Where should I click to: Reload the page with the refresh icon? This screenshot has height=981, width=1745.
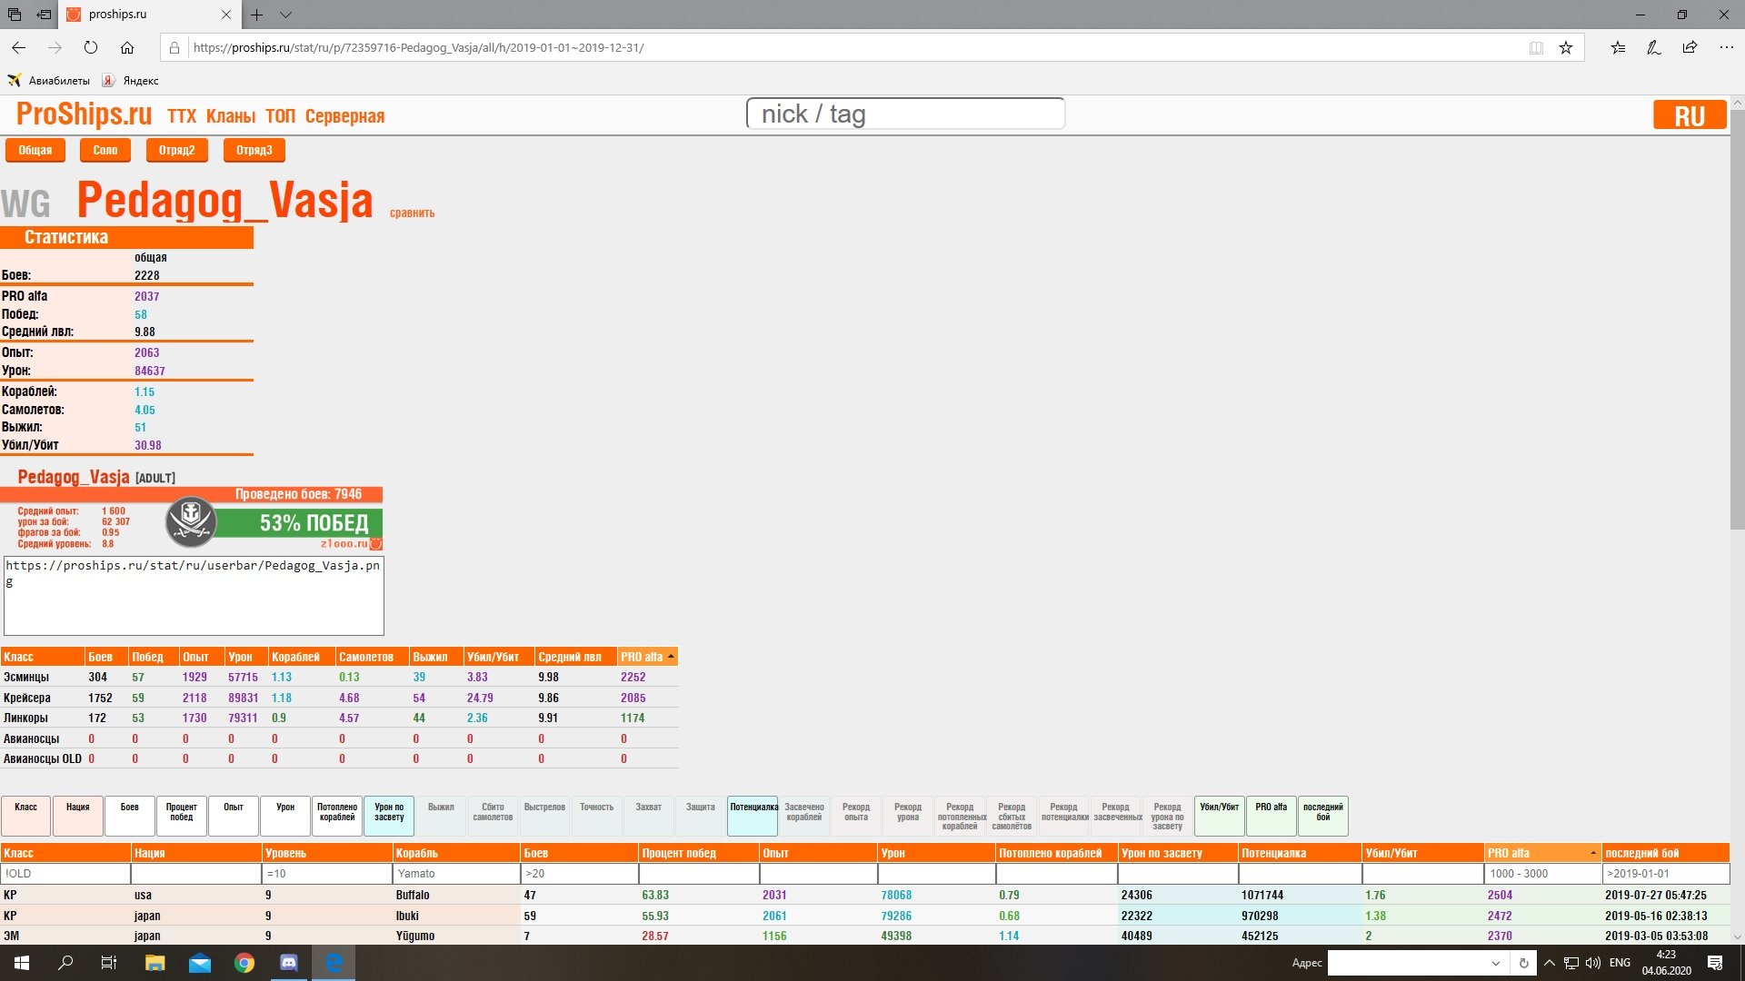(91, 47)
